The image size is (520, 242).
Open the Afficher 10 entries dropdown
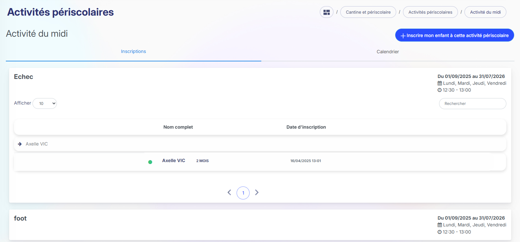point(45,104)
